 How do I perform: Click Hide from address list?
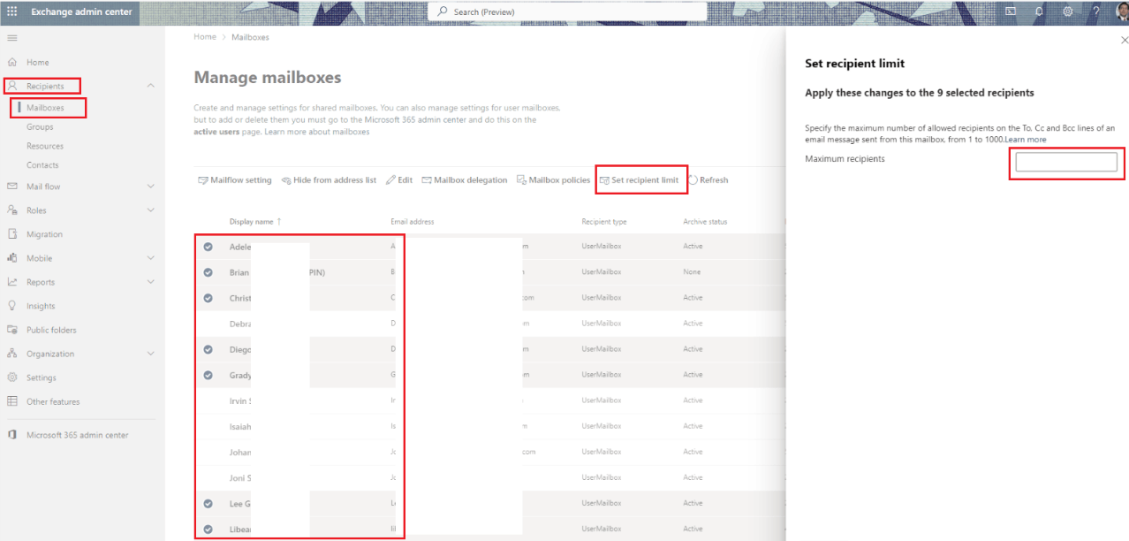329,180
